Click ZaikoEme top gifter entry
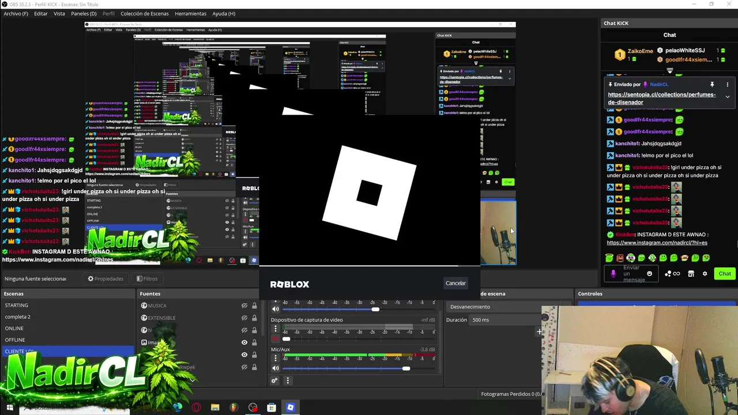Image resolution: width=738 pixels, height=415 pixels. coord(632,55)
